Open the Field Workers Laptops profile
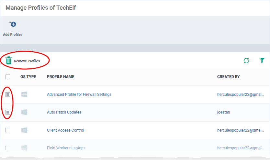The width and height of the screenshot is (270, 160). coord(66,148)
